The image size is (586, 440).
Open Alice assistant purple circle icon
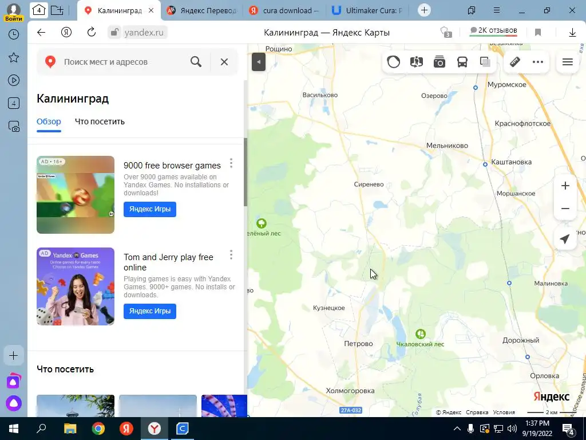click(x=14, y=403)
